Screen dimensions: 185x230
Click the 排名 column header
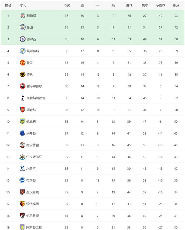click(8, 5)
